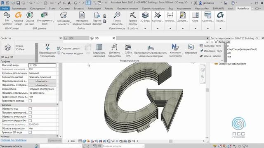Click the view vertical scrollbar thumb
The width and height of the screenshot is (264, 148).
(207, 90)
